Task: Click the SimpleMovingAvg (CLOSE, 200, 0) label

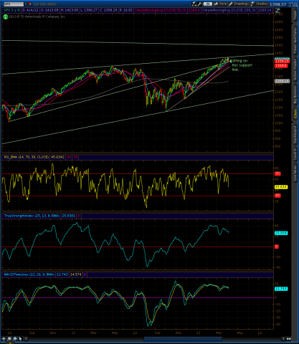Action: 229,10
